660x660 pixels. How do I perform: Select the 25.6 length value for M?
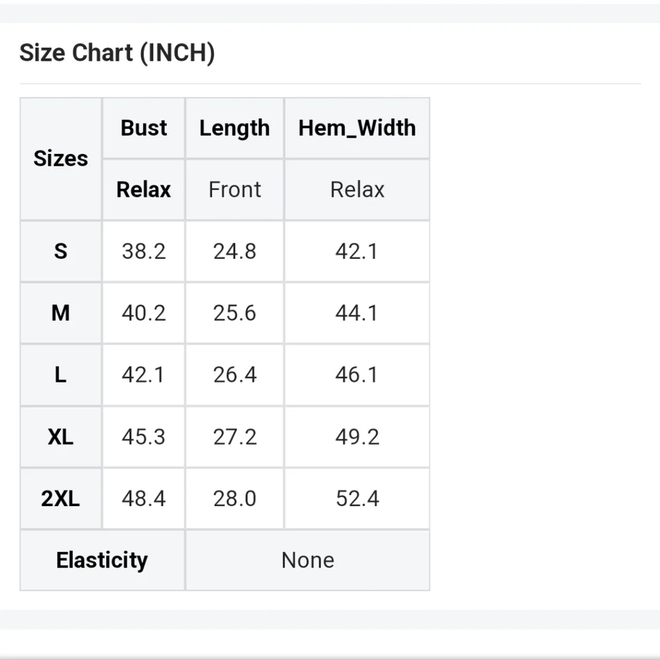coord(235,313)
